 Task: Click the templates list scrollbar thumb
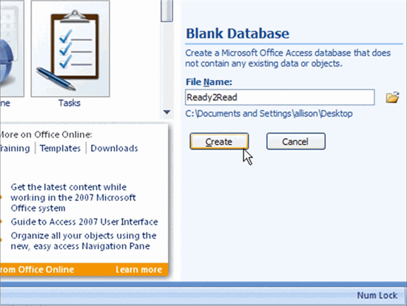point(166,10)
